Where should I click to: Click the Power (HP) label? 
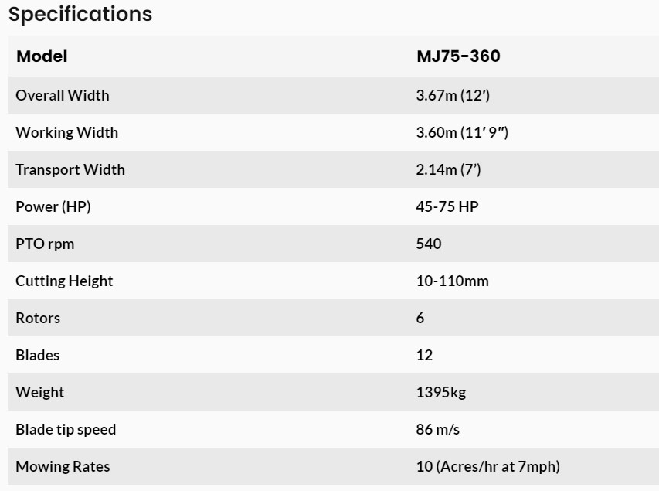[48, 206]
